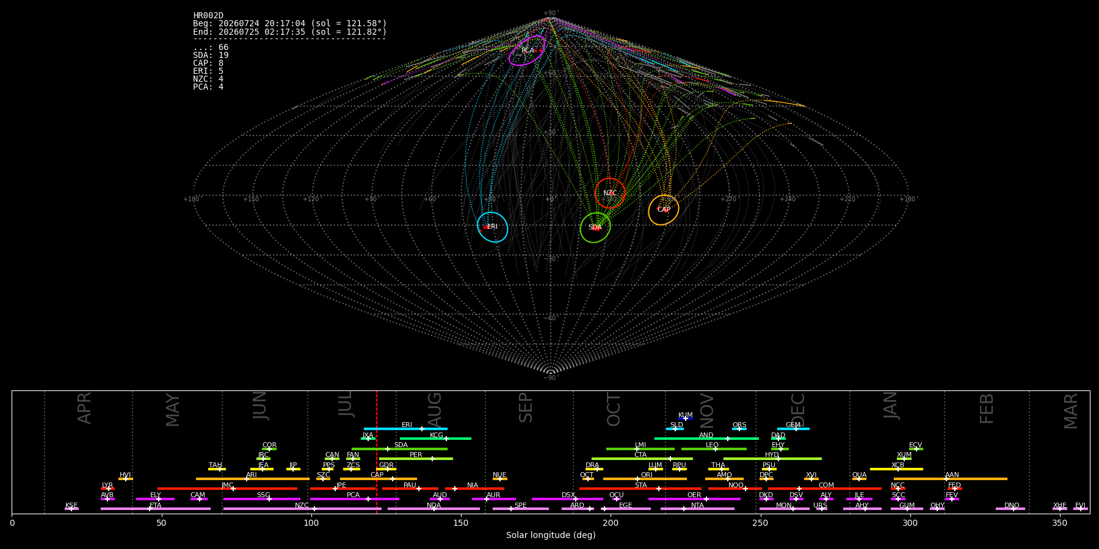The image size is (1099, 549).
Task: Select the NTA pink shower bar
Action: pos(697,509)
